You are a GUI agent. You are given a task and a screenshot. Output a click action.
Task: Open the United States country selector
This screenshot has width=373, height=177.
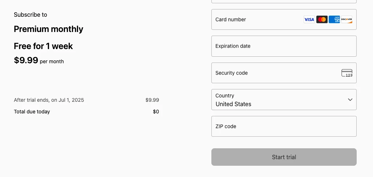284,100
